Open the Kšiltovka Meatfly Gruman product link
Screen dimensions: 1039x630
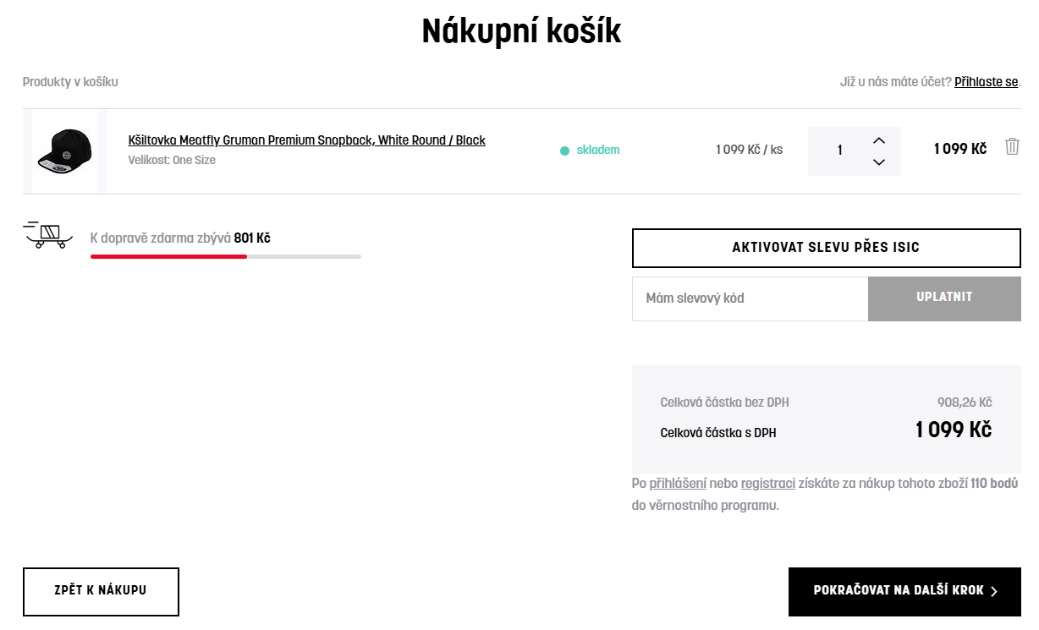tap(306, 140)
